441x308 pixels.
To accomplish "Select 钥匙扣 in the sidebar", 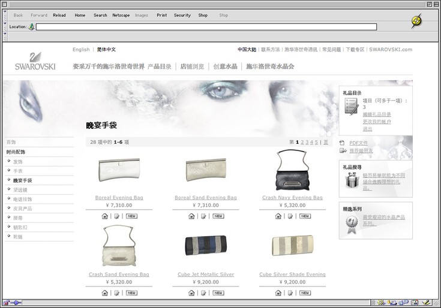I will pyautogui.click(x=20, y=228).
